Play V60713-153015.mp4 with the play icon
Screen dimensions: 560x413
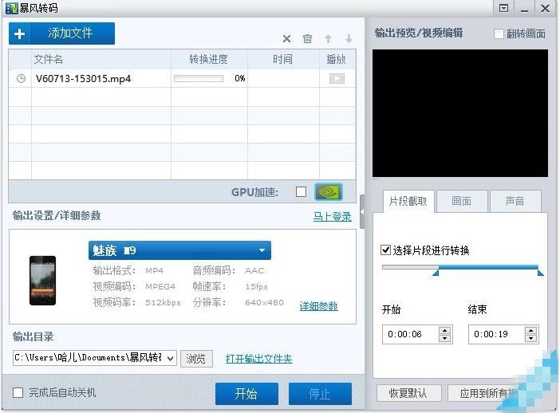pos(337,78)
